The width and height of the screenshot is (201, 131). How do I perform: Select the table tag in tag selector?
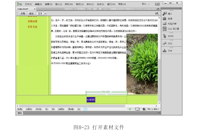pyautogui.click(x=29, y=109)
